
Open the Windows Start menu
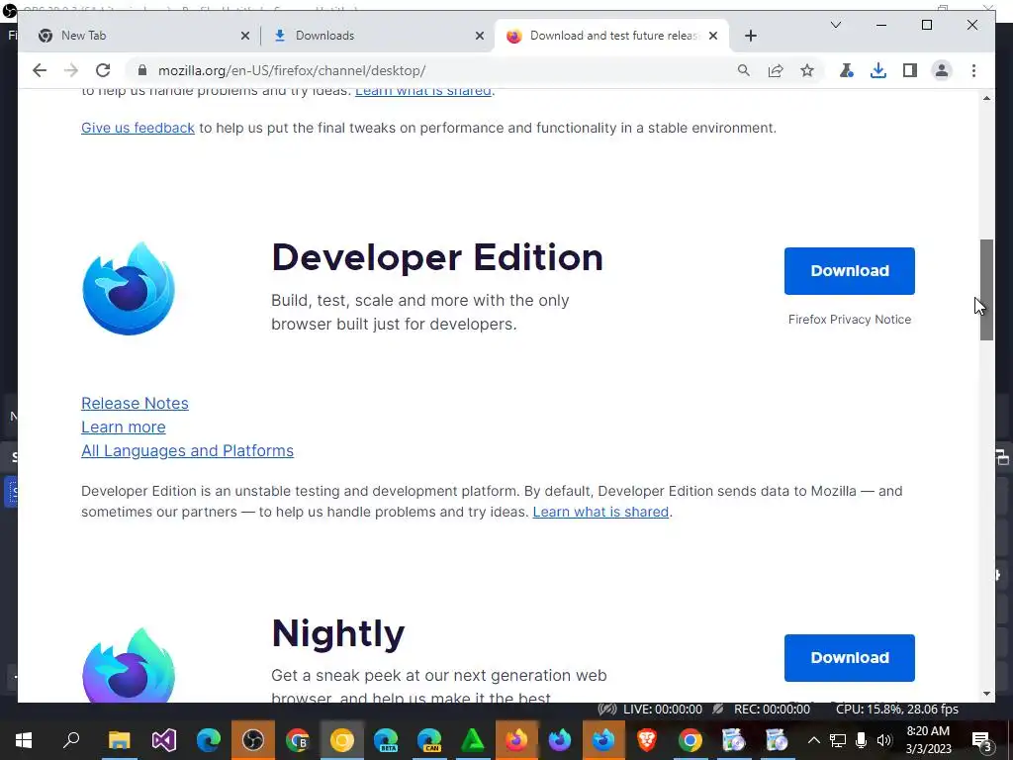[x=24, y=740]
